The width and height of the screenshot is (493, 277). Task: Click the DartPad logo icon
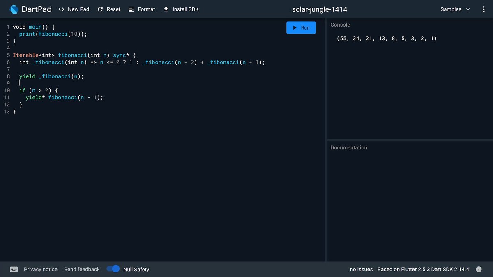point(14,9)
